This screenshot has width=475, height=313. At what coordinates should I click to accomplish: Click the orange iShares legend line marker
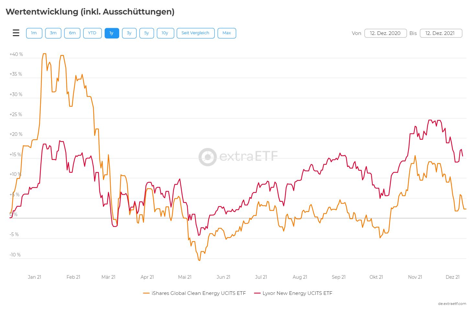pos(146,293)
